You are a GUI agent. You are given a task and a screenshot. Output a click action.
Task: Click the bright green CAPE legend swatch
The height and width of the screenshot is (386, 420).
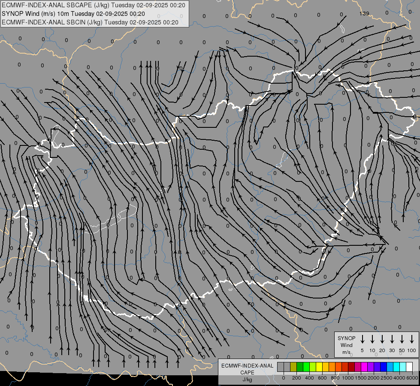306,367
